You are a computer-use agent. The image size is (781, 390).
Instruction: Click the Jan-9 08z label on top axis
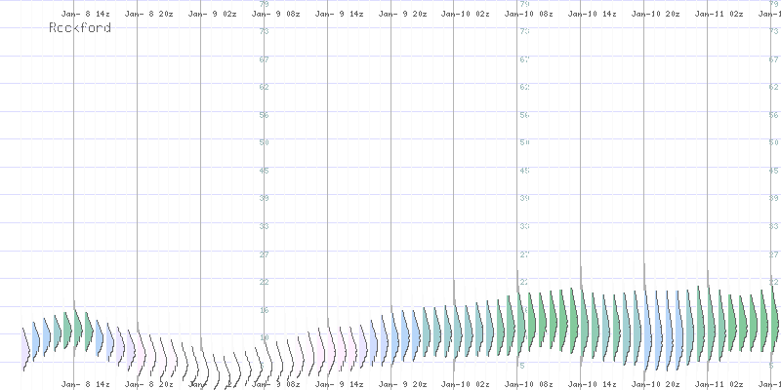tap(274, 16)
